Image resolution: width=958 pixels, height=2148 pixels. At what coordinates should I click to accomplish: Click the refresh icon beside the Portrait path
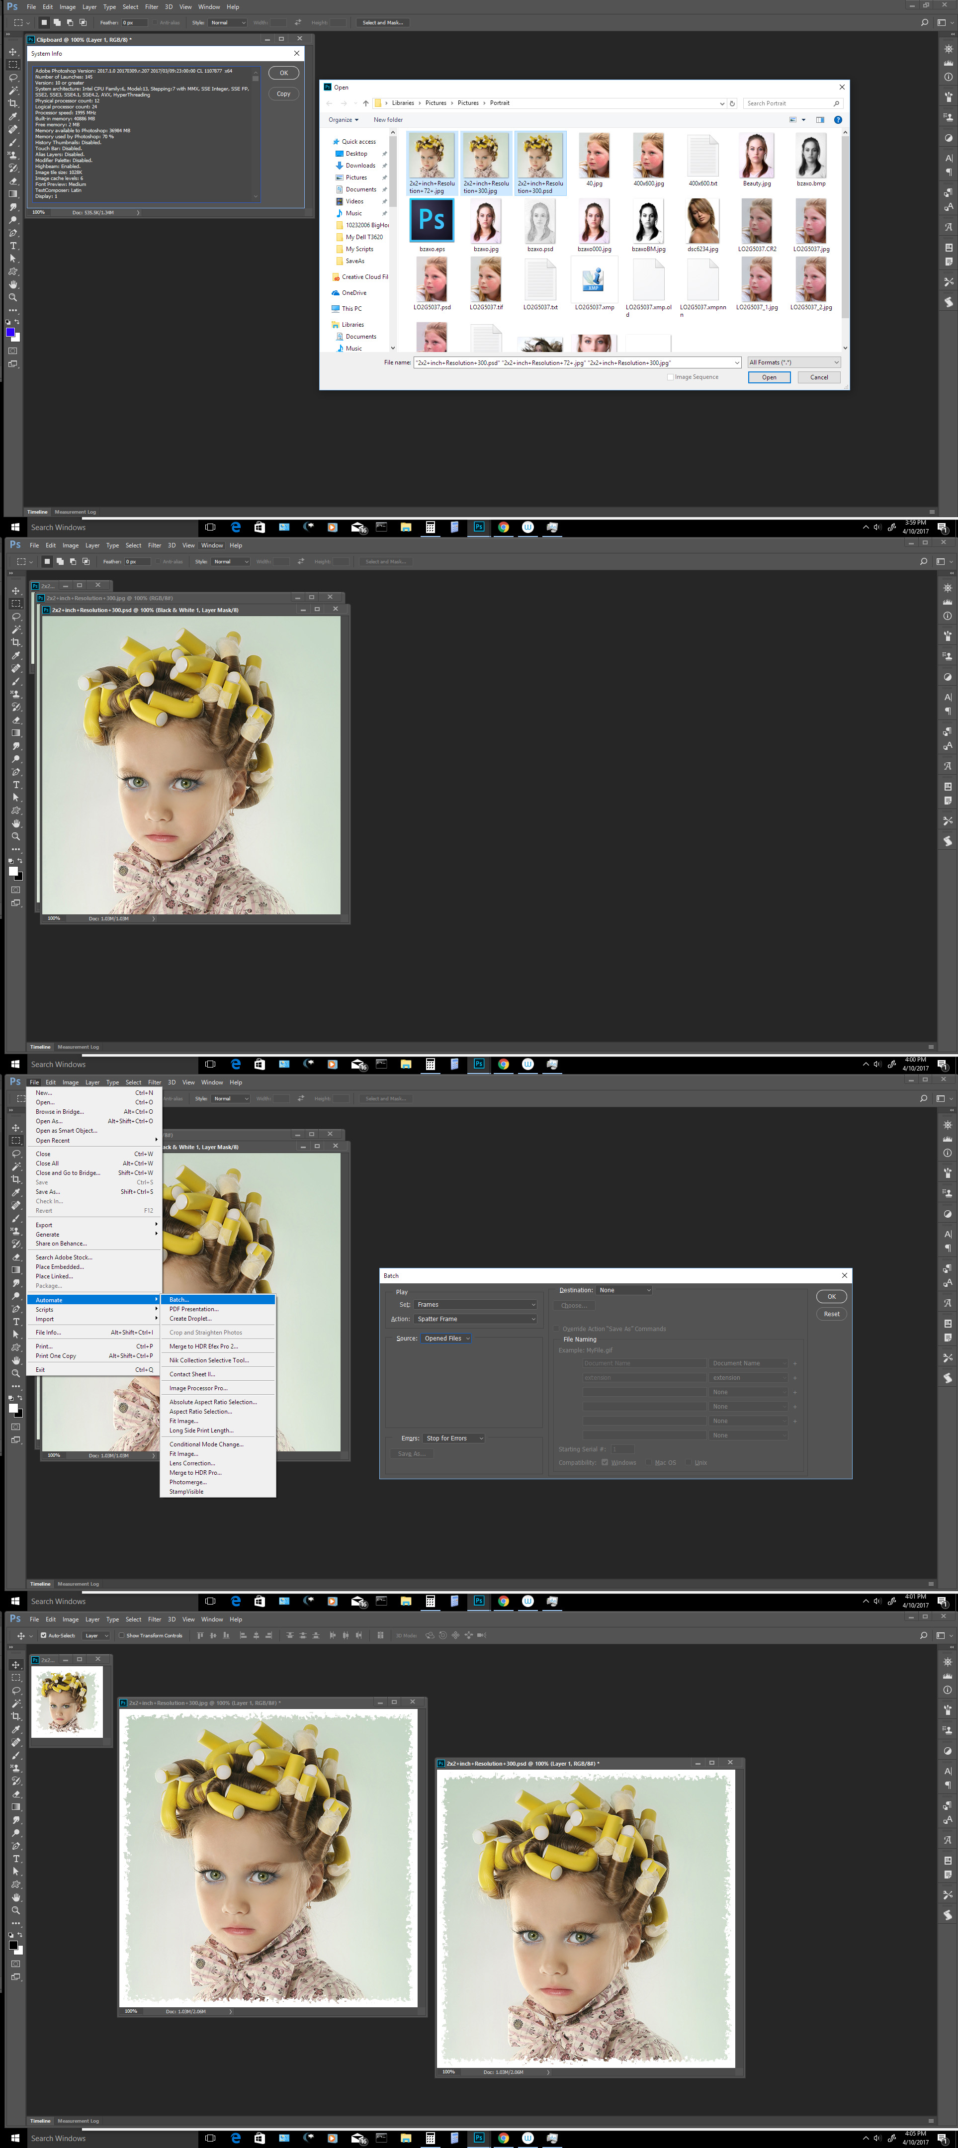(732, 103)
